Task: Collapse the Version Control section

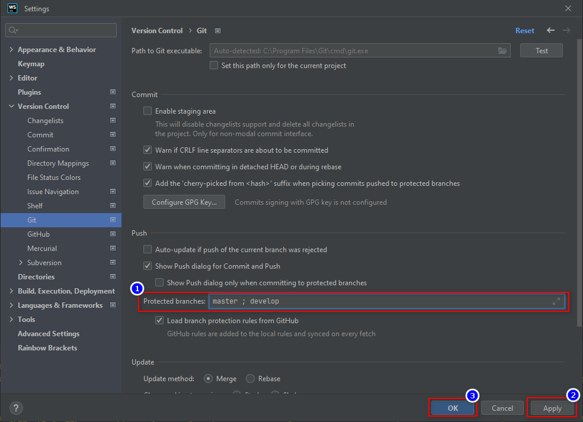Action: pos(11,107)
